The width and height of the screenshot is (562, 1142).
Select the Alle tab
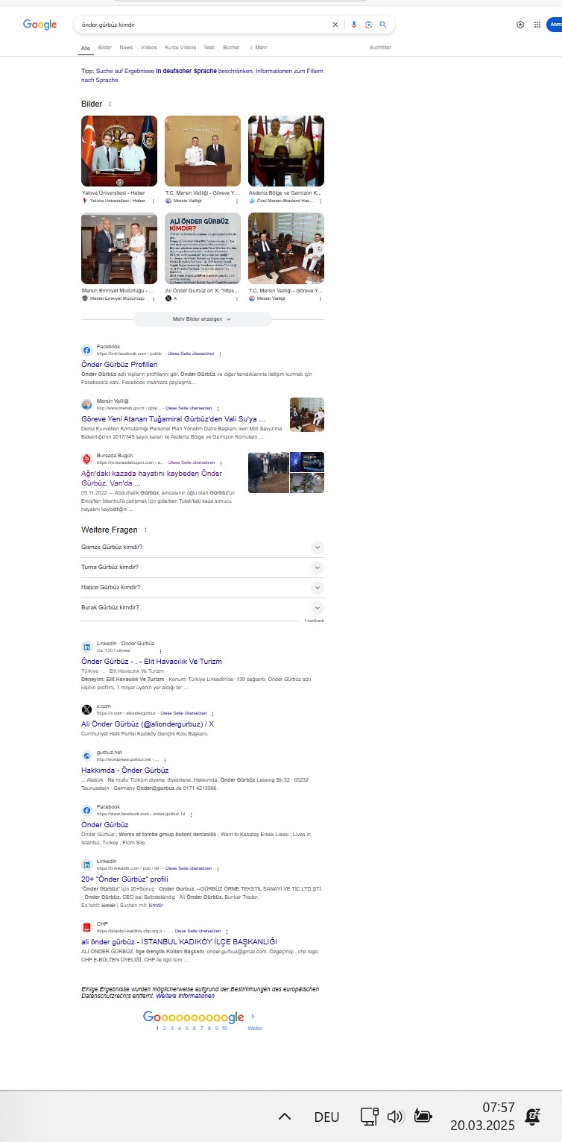pyautogui.click(x=86, y=48)
